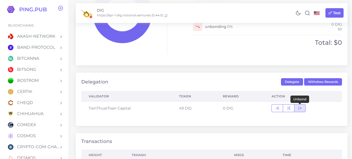Click the delegate arrow icon in Action column
The height and width of the screenshot is (159, 352).
(x=277, y=108)
